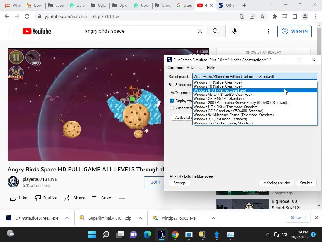Show all downloads
The height and width of the screenshot is (242, 322).
pos(298,218)
